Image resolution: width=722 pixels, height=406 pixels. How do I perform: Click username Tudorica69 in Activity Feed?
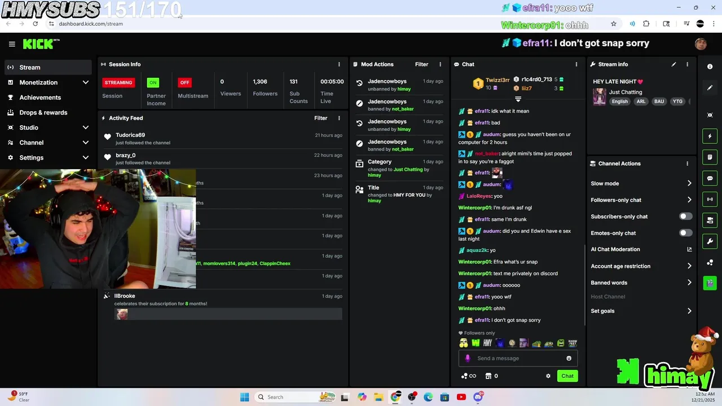pyautogui.click(x=130, y=135)
